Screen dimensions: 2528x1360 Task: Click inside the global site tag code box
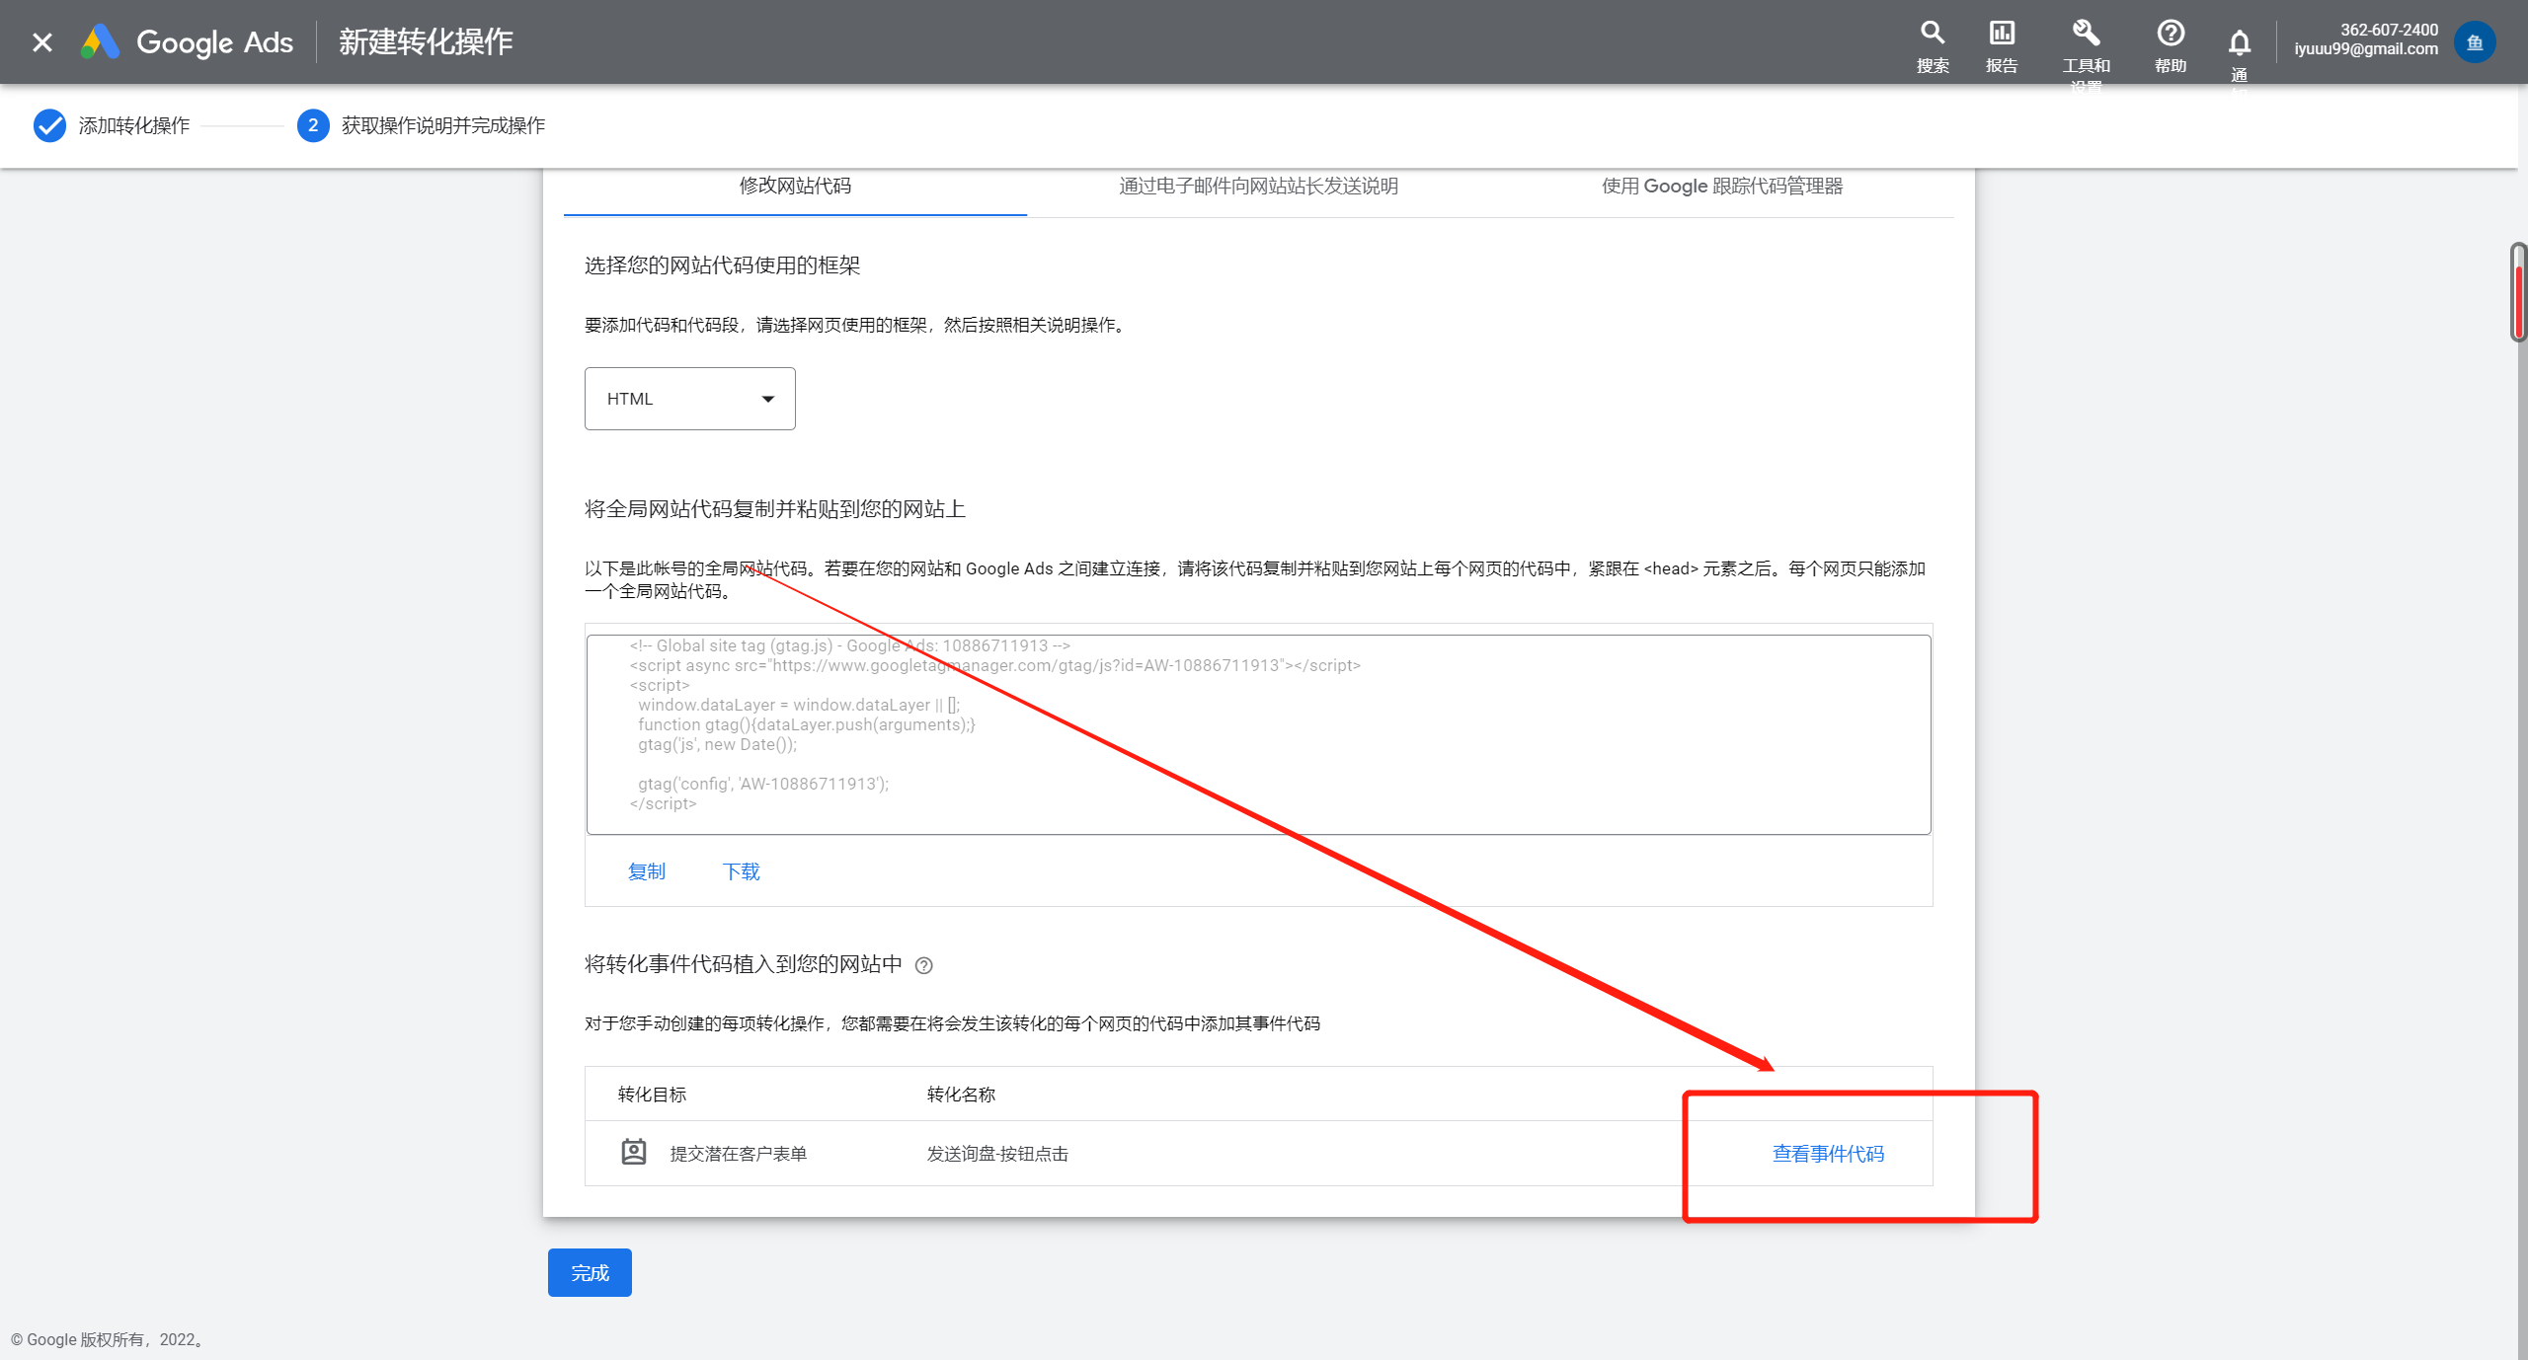[1259, 735]
